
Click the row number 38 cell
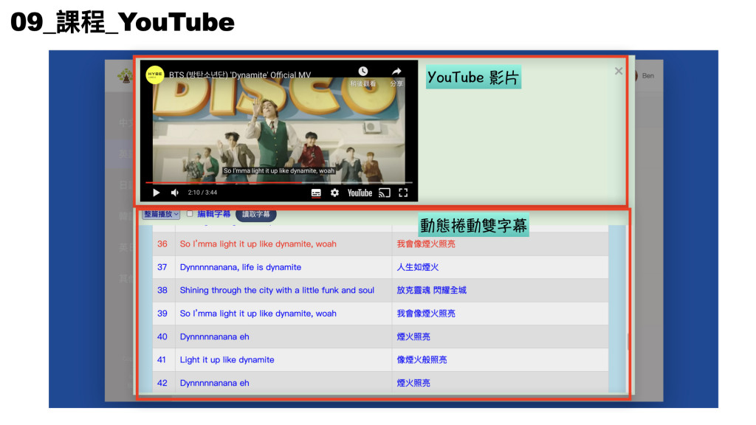(162, 290)
